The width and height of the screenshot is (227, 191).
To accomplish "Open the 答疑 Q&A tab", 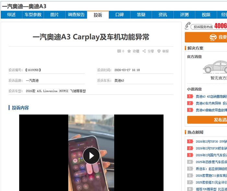I will [x=141, y=15].
